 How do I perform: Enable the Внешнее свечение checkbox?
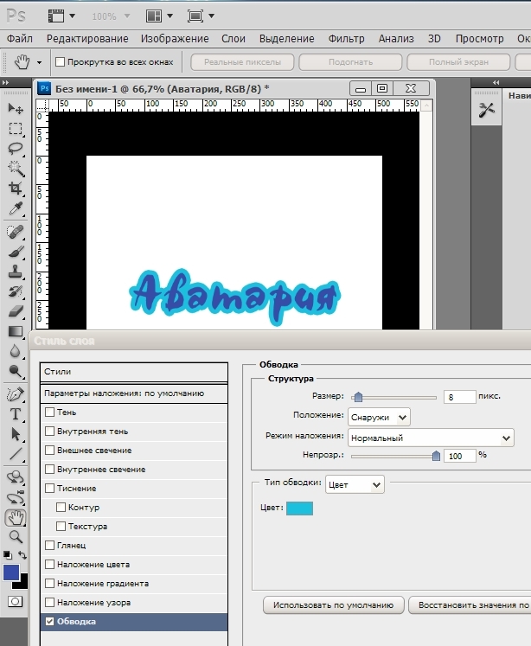(49, 450)
